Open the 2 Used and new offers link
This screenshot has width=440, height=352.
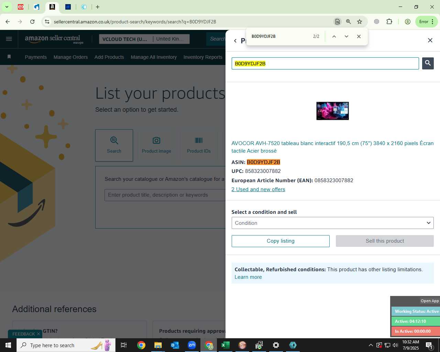point(258,189)
